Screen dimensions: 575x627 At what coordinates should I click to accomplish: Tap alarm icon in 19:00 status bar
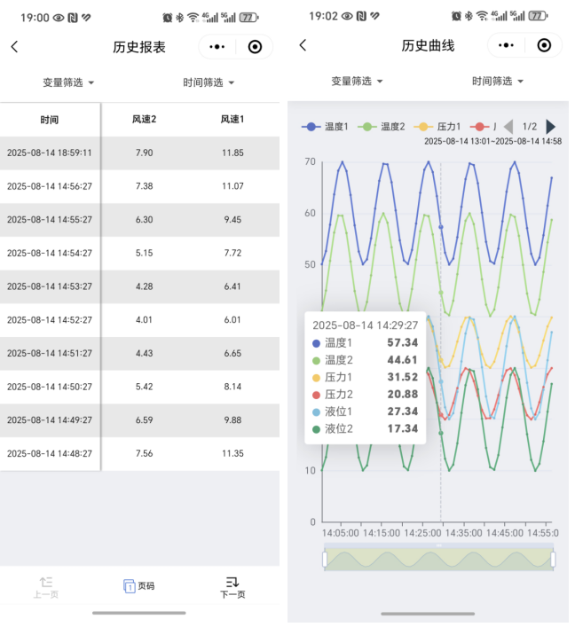coord(167,18)
